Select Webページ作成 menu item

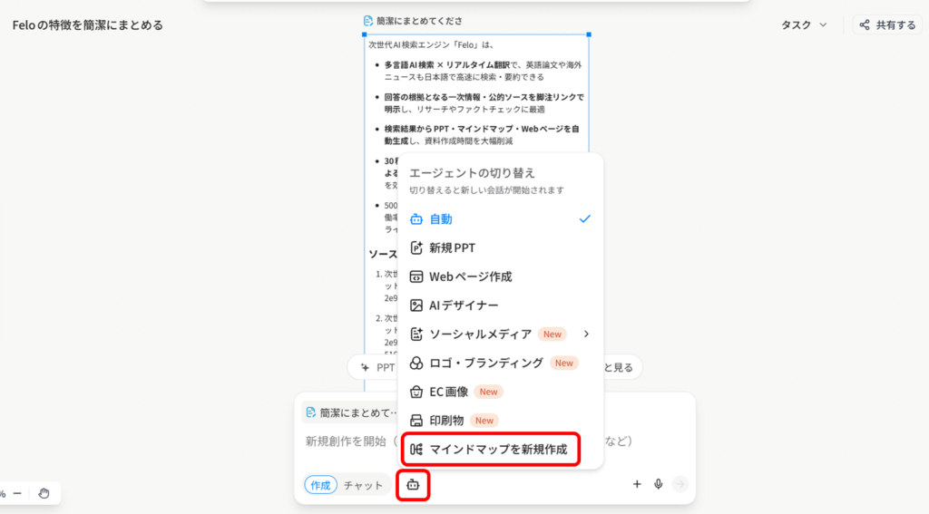pyautogui.click(x=470, y=276)
